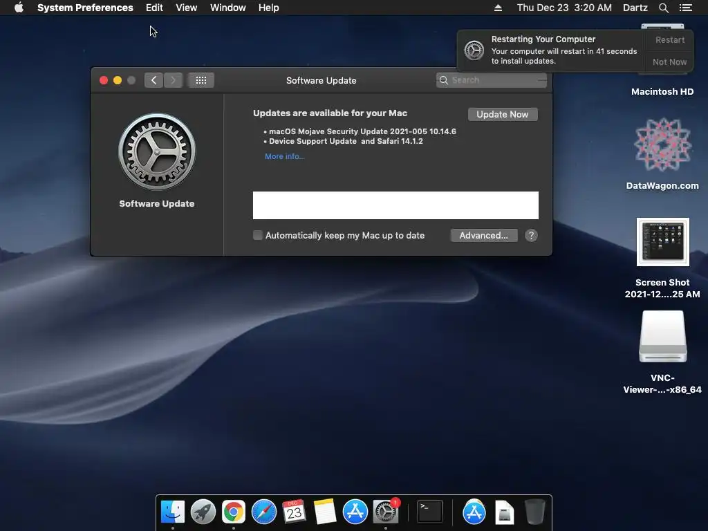Image resolution: width=708 pixels, height=531 pixels.
Task: Select the Screen Shot file thumbnail
Action: coord(663,242)
